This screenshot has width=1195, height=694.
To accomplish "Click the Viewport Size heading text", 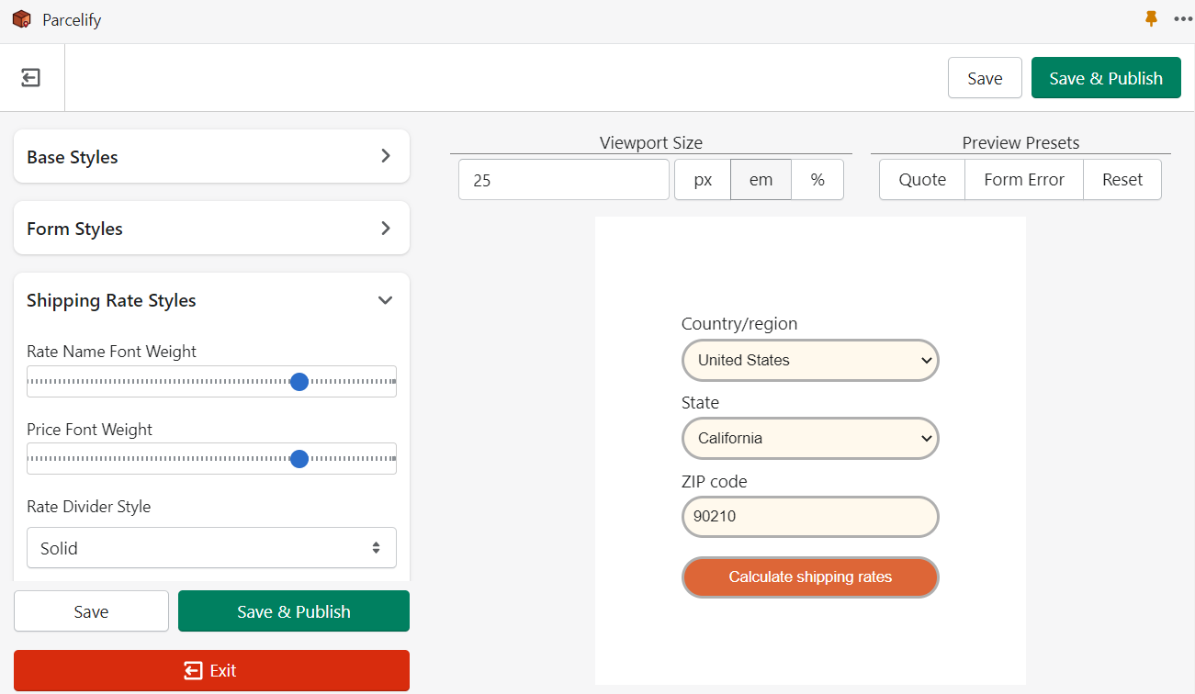I will (651, 142).
